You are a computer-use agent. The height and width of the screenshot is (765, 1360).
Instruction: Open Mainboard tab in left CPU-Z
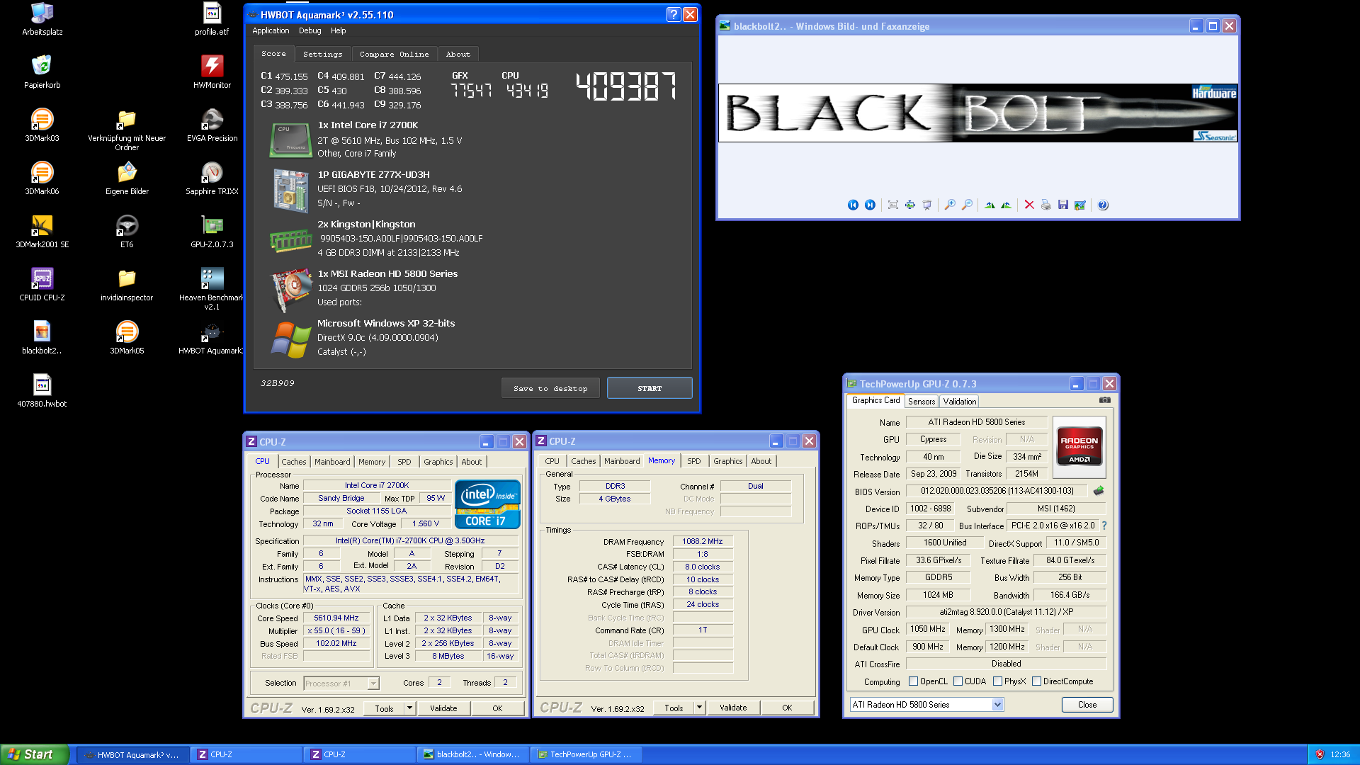tap(332, 462)
